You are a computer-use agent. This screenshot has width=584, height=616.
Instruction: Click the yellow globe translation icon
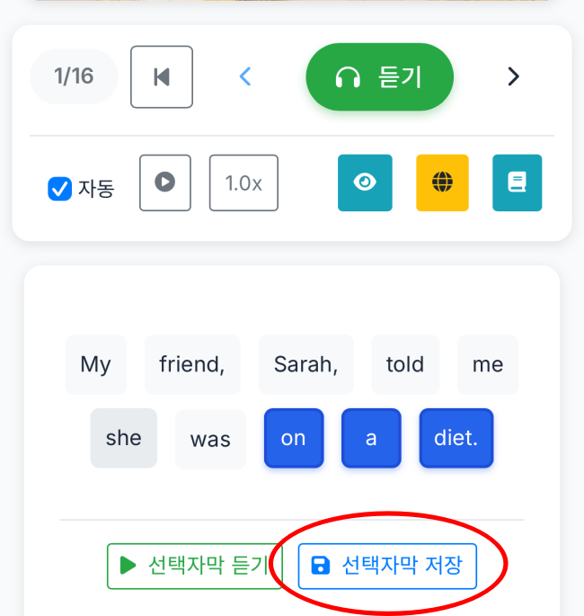pyautogui.click(x=442, y=183)
